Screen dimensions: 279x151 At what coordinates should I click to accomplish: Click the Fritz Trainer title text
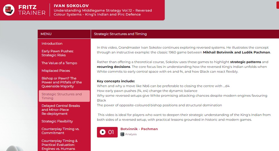pos(32,10)
